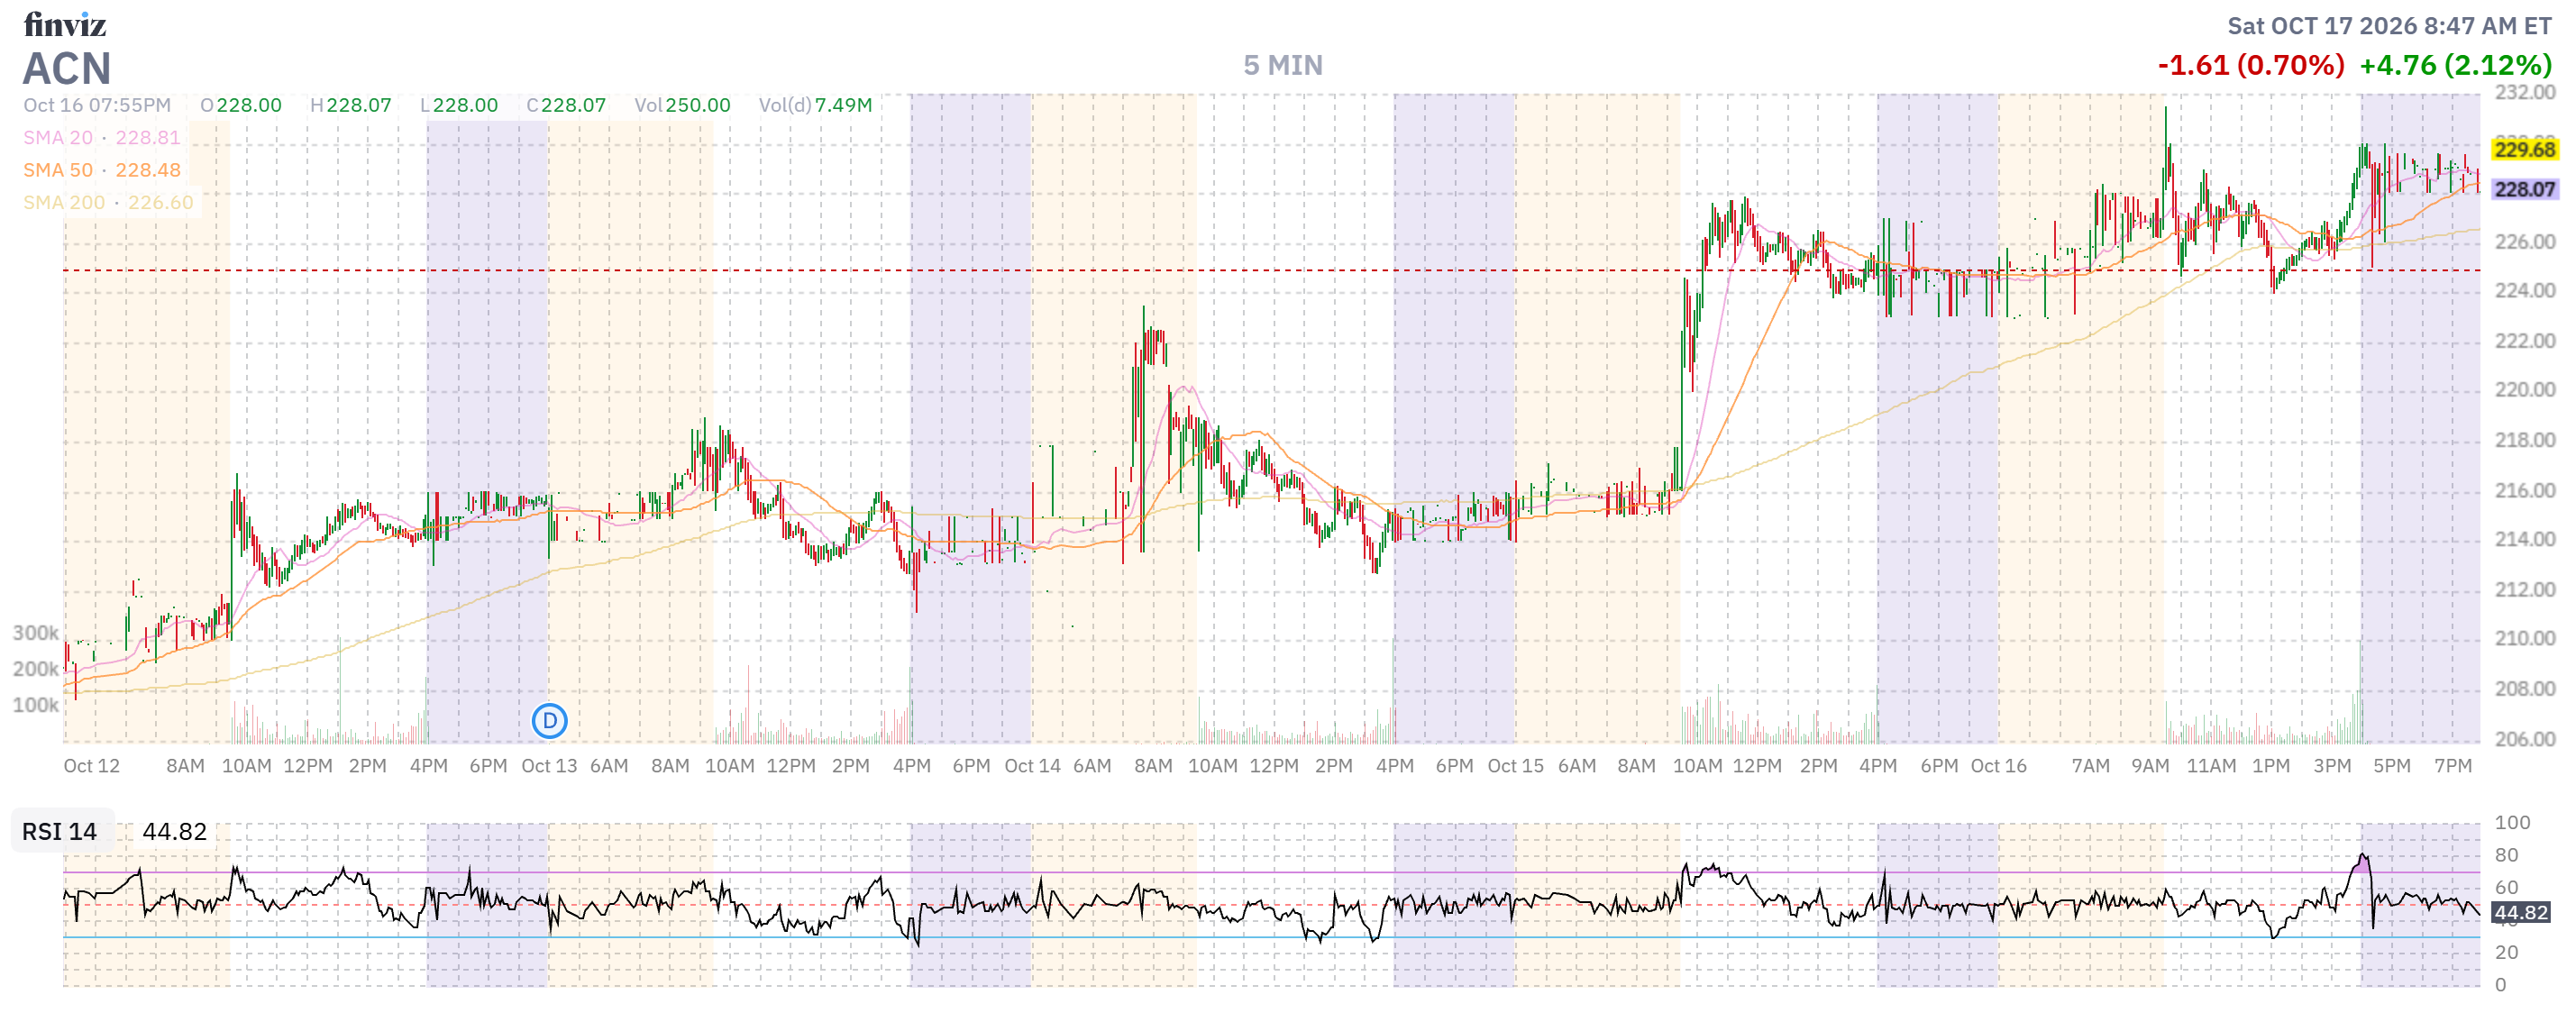Click the 206.00 price axis label
This screenshot has width=2576, height=1013.
(x=2524, y=739)
